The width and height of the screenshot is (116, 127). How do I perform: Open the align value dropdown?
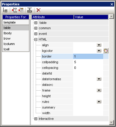pyautogui.click(x=99, y=45)
